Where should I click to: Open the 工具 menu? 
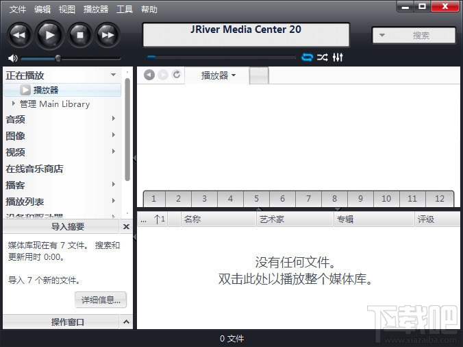tap(125, 10)
